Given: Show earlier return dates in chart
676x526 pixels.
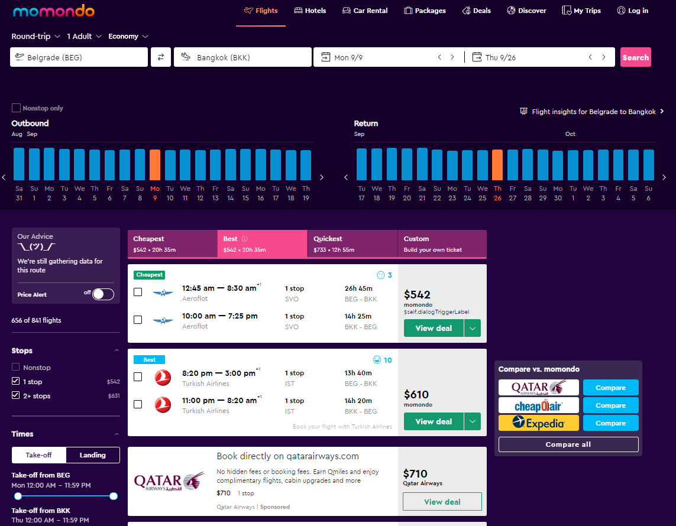Looking at the screenshot, I should [x=346, y=177].
